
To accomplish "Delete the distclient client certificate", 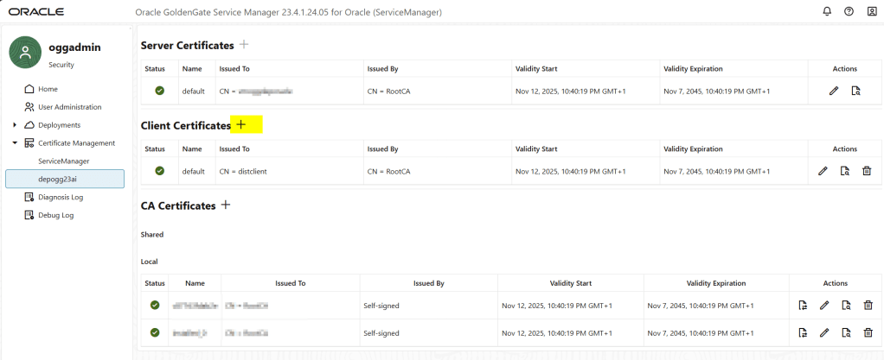I will click(x=867, y=171).
